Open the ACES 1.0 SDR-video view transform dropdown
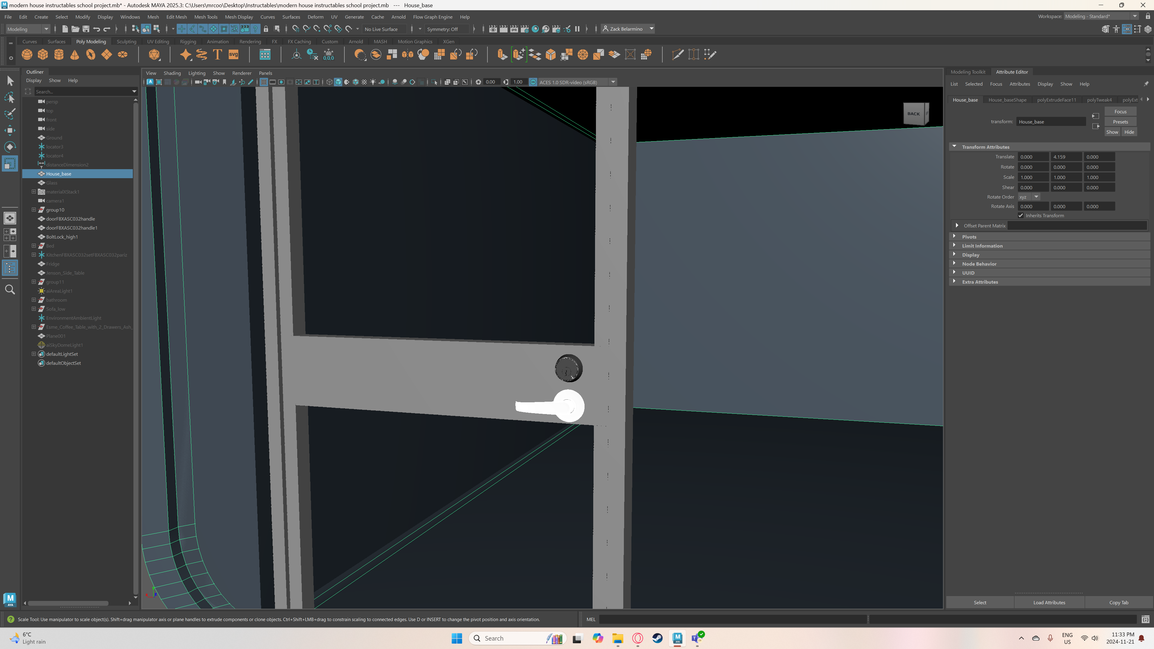Viewport: 1154px width, 649px height. 577,82
